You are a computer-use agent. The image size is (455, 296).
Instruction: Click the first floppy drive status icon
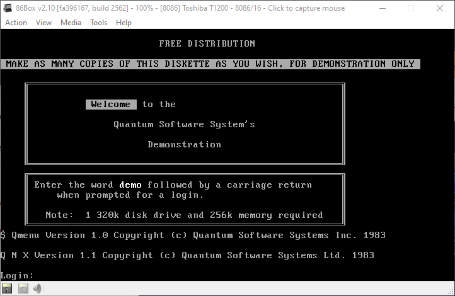(x=8, y=288)
